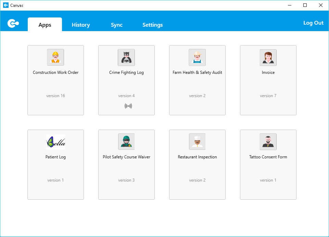Click the Construction Work Order title text
Viewport: 329px width, 237px height.
(x=55, y=73)
